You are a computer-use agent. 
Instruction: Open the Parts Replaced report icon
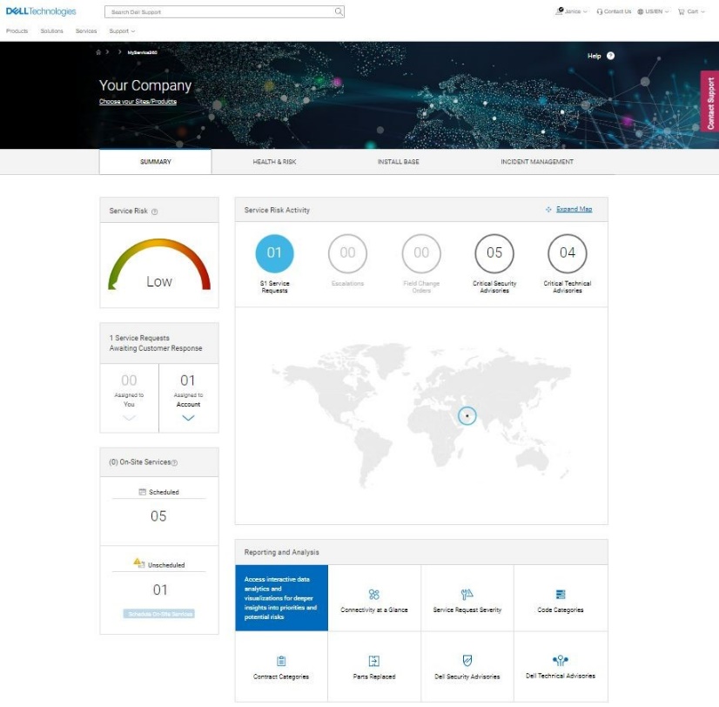point(374,662)
